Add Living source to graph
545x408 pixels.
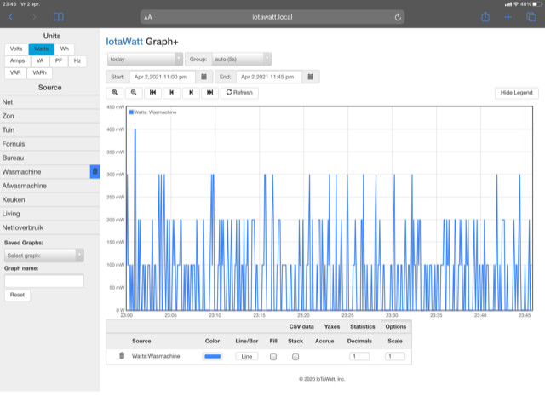(x=49, y=214)
